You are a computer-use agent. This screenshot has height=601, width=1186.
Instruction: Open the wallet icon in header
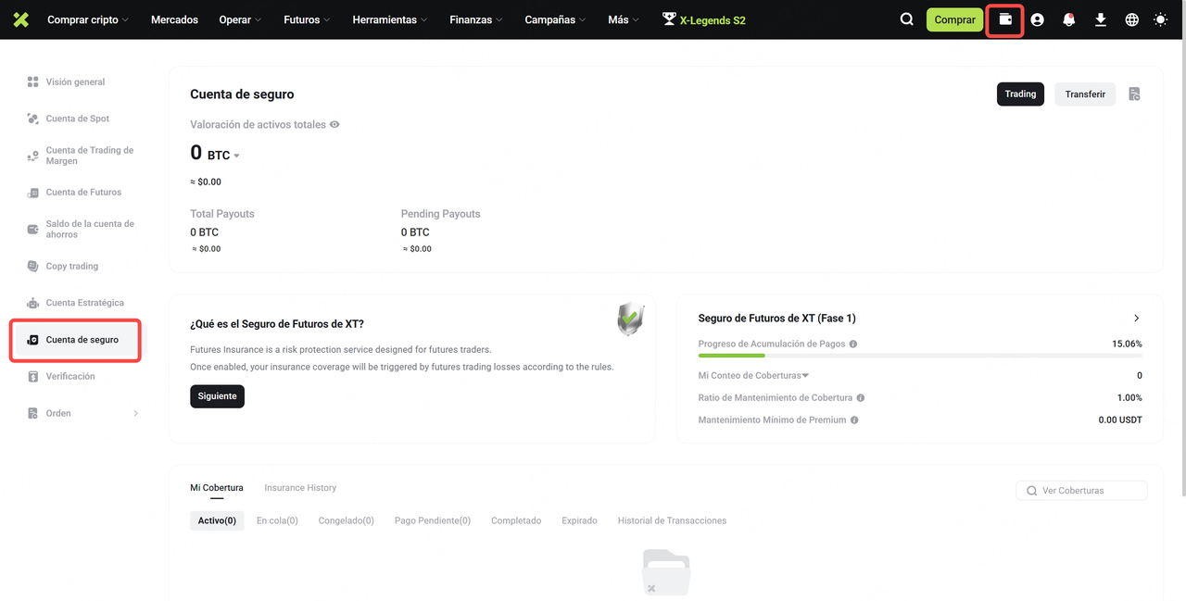click(1005, 19)
